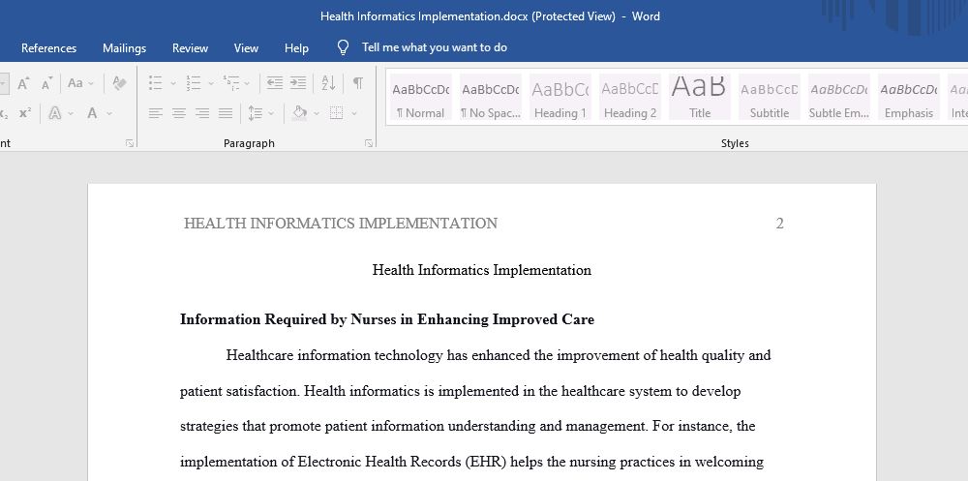This screenshot has height=481, width=968.
Task: Open the Font Color dropdown arrow
Action: pos(109,113)
